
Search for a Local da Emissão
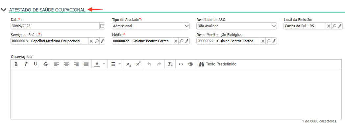click(x=334, y=26)
